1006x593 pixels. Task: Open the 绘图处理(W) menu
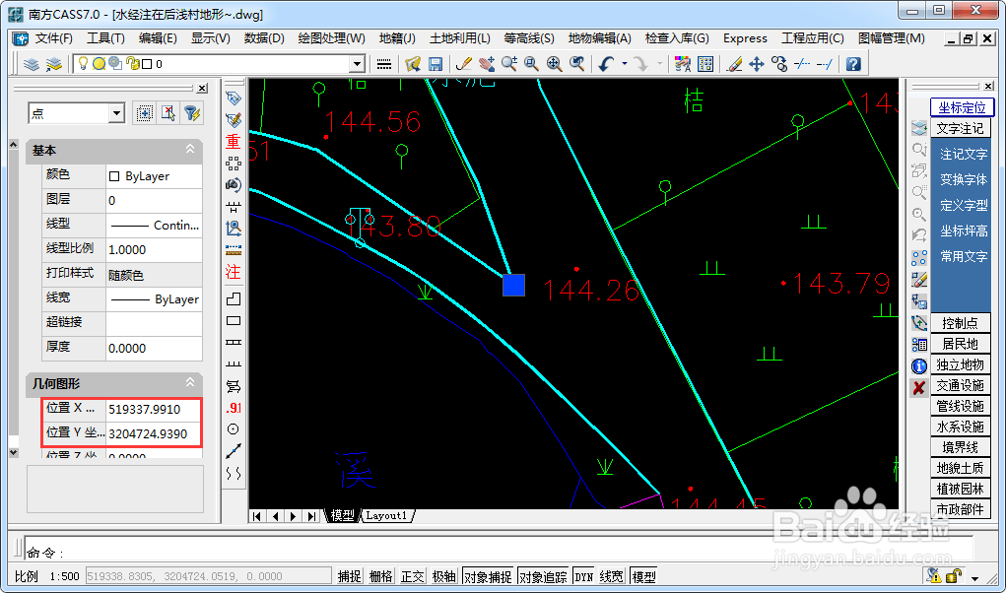pos(331,38)
